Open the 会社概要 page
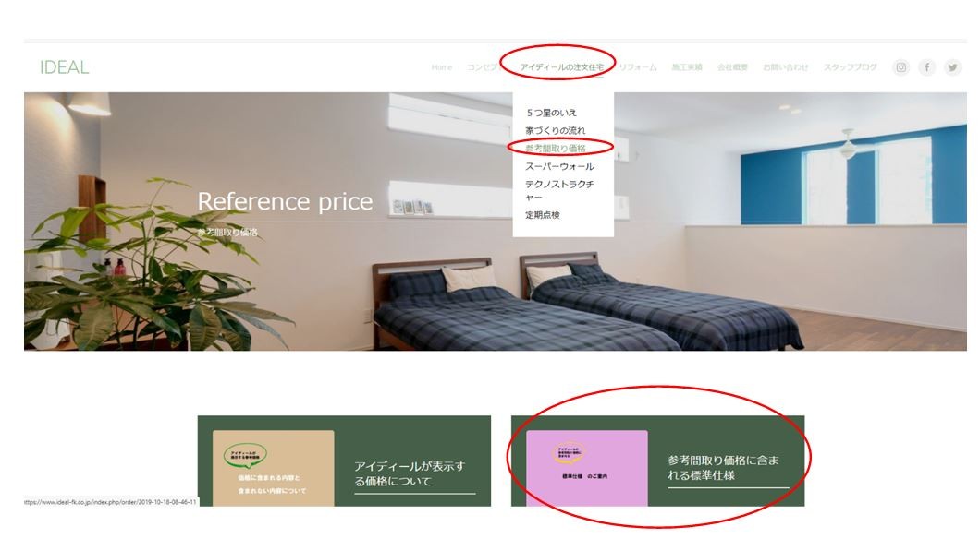 tap(732, 67)
